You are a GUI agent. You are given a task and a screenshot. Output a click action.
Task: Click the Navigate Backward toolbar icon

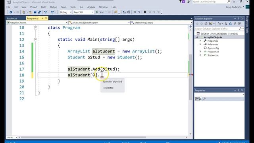pos(11,12)
